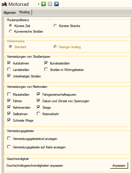
Task: Enable the Mautstraßen avoidance checkbox
Action: [9, 94]
